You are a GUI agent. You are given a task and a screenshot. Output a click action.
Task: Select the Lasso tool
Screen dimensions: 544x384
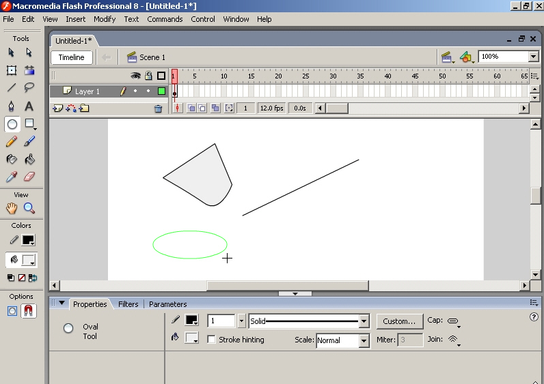click(x=29, y=87)
